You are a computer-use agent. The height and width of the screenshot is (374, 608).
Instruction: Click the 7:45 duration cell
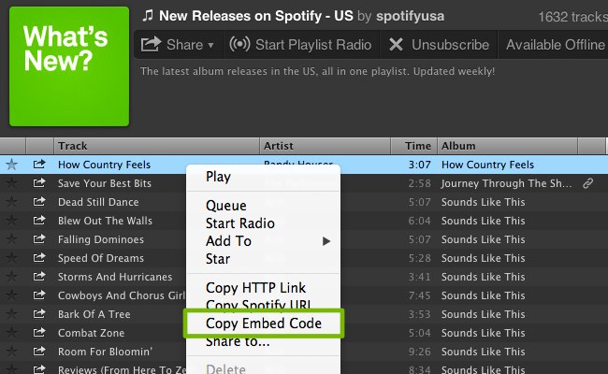coord(419,295)
